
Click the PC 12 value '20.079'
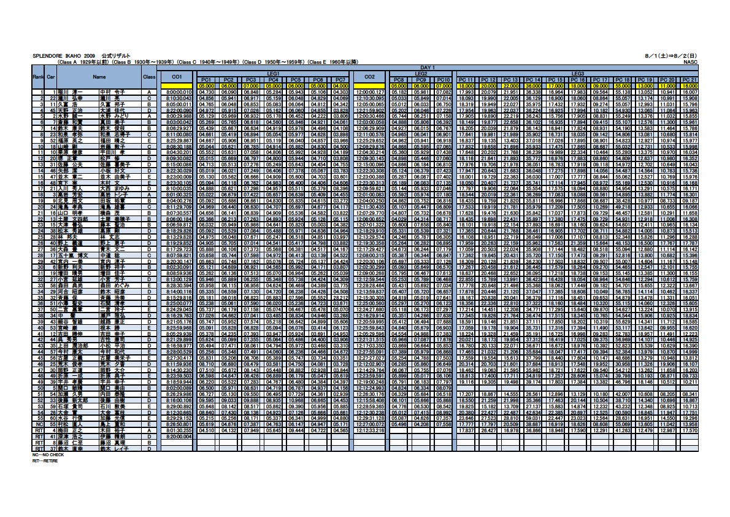tap(488, 92)
